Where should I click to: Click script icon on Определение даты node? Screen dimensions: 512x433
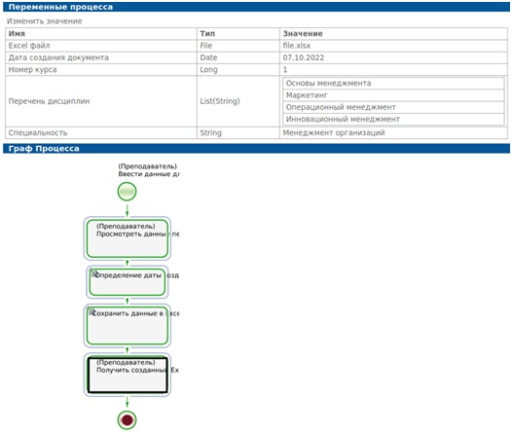point(94,274)
